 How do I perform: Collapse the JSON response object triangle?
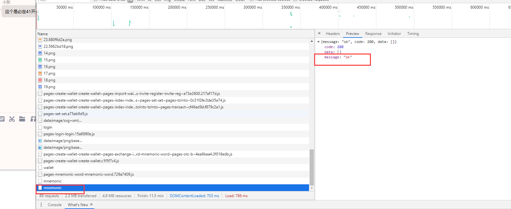pyautogui.click(x=319, y=42)
